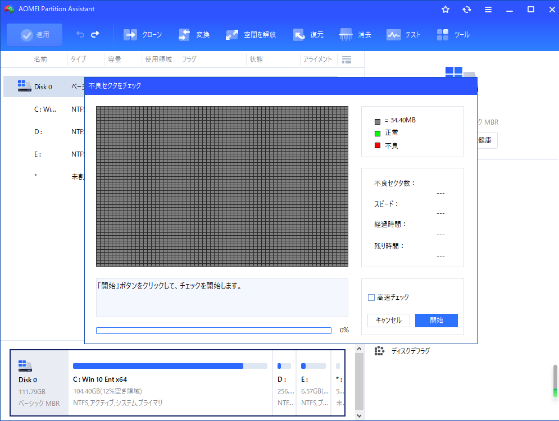Sort by フラグ column header
The height and width of the screenshot is (421, 559).
(x=189, y=59)
